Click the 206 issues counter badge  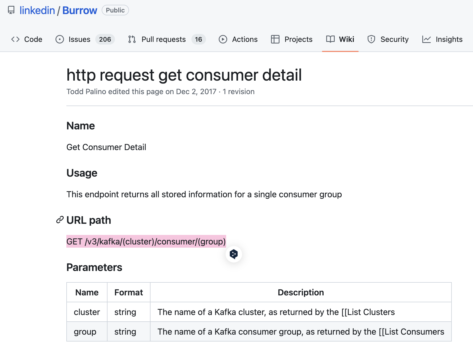click(x=105, y=39)
